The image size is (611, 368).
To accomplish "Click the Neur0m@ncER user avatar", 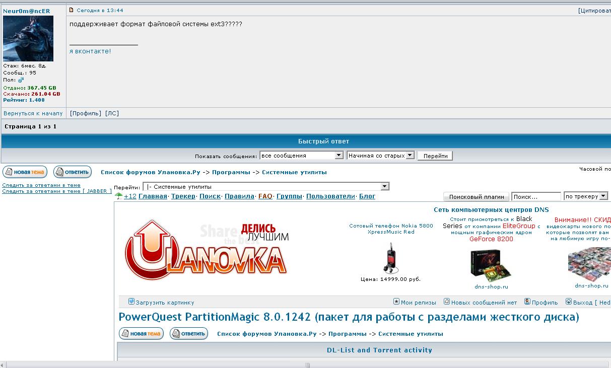I will click(x=28, y=39).
